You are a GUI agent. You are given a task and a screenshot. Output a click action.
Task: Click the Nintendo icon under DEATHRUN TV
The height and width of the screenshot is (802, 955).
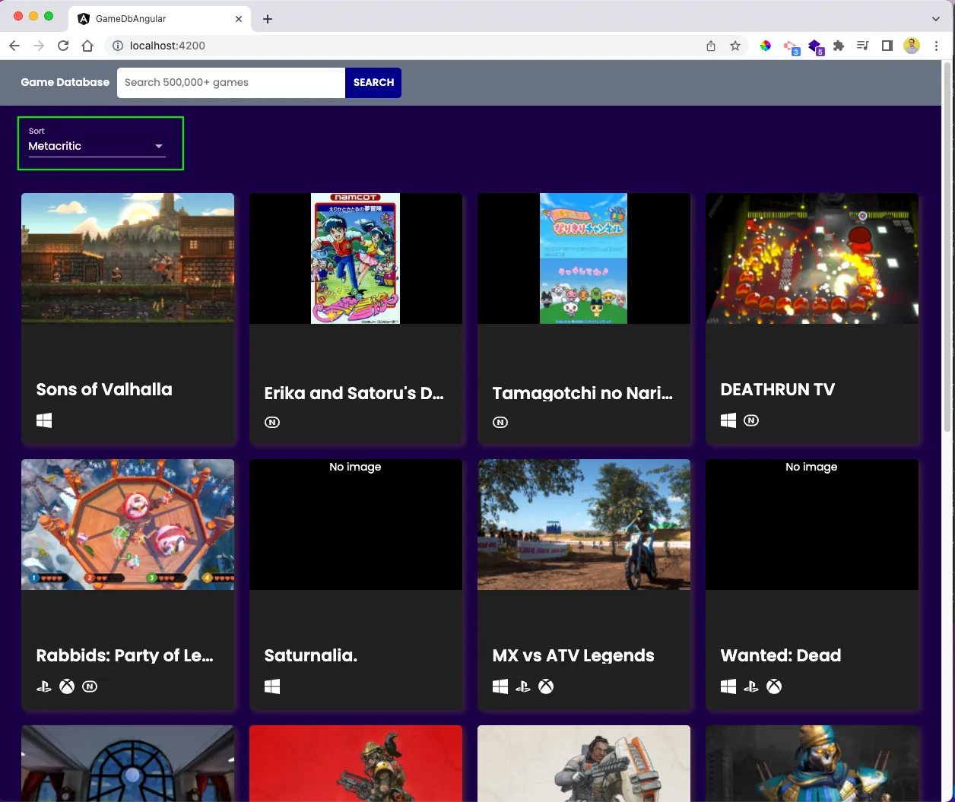point(751,420)
